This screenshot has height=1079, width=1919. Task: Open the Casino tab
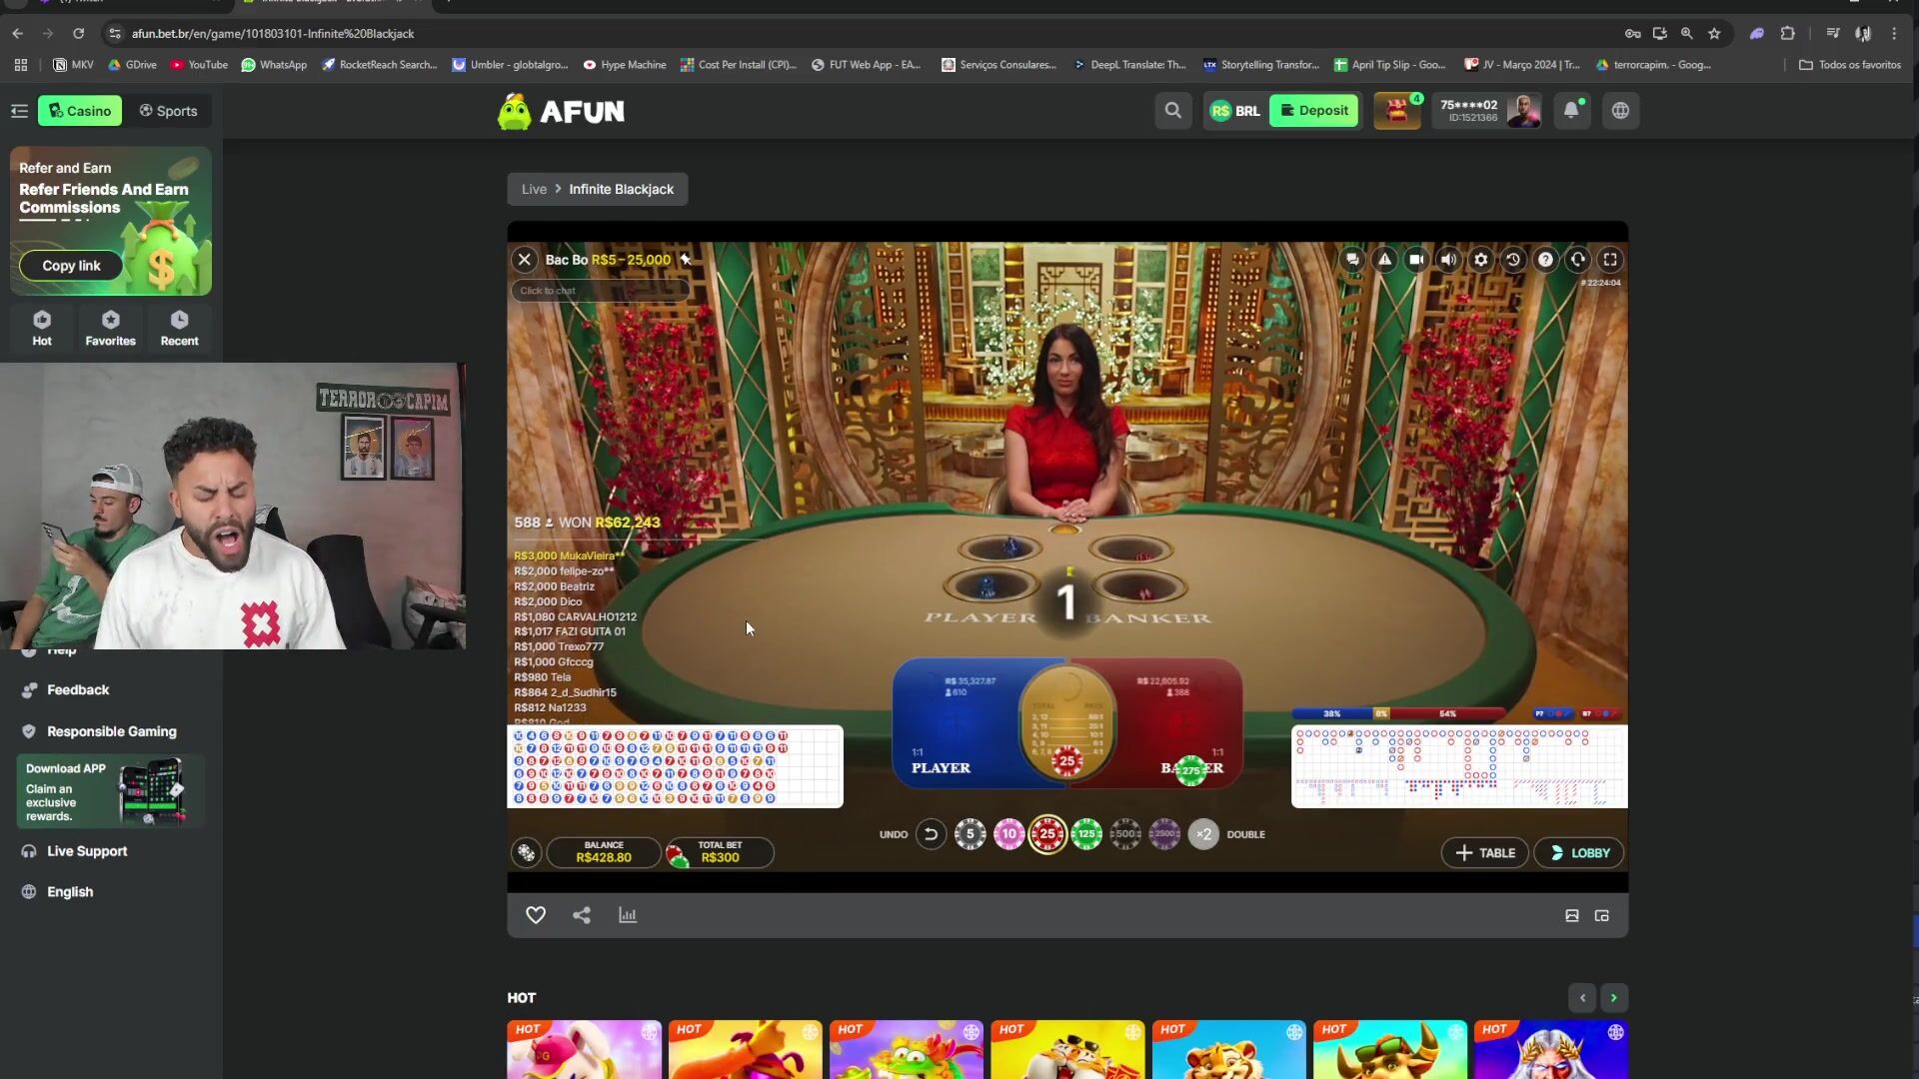click(80, 111)
